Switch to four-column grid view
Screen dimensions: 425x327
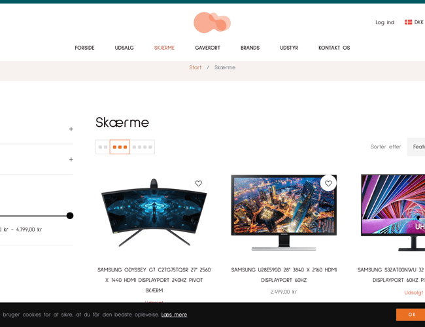click(143, 147)
